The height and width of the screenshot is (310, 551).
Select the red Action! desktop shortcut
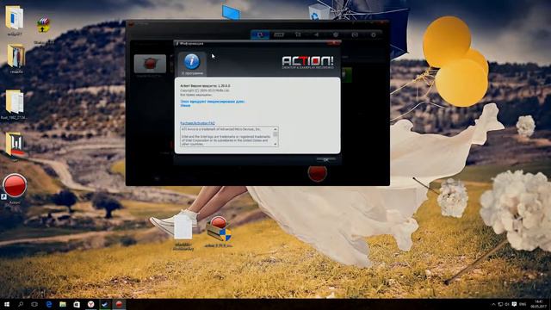15,186
